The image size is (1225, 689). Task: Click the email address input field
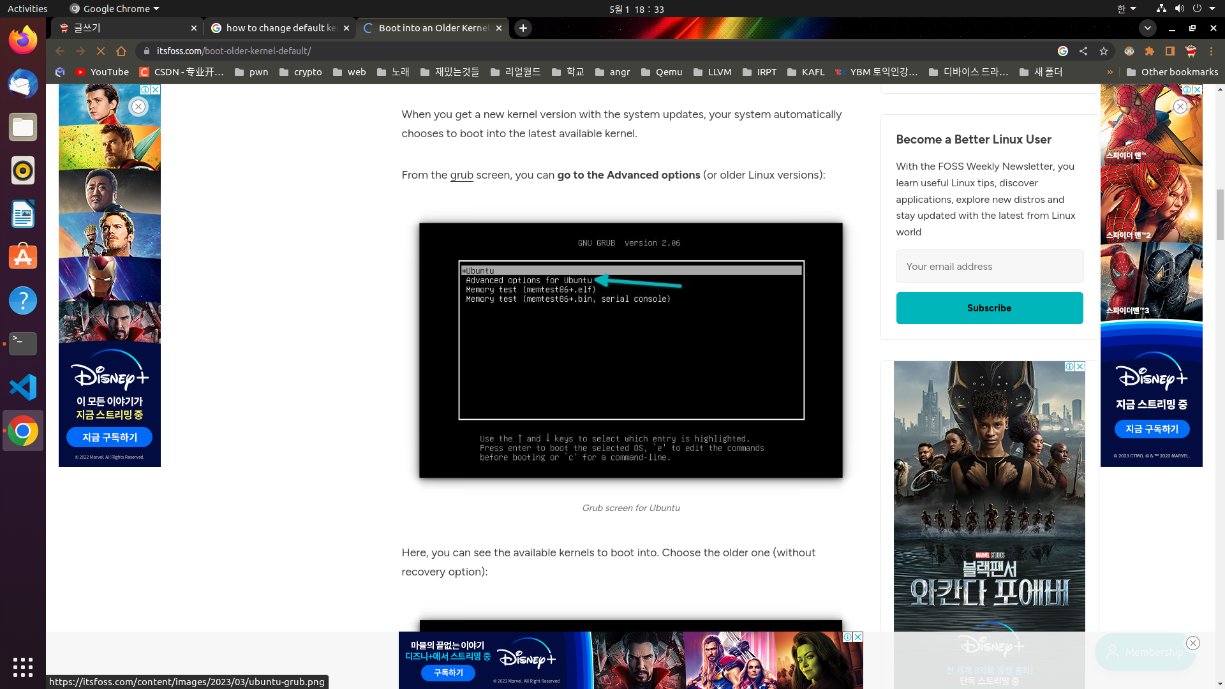989,267
